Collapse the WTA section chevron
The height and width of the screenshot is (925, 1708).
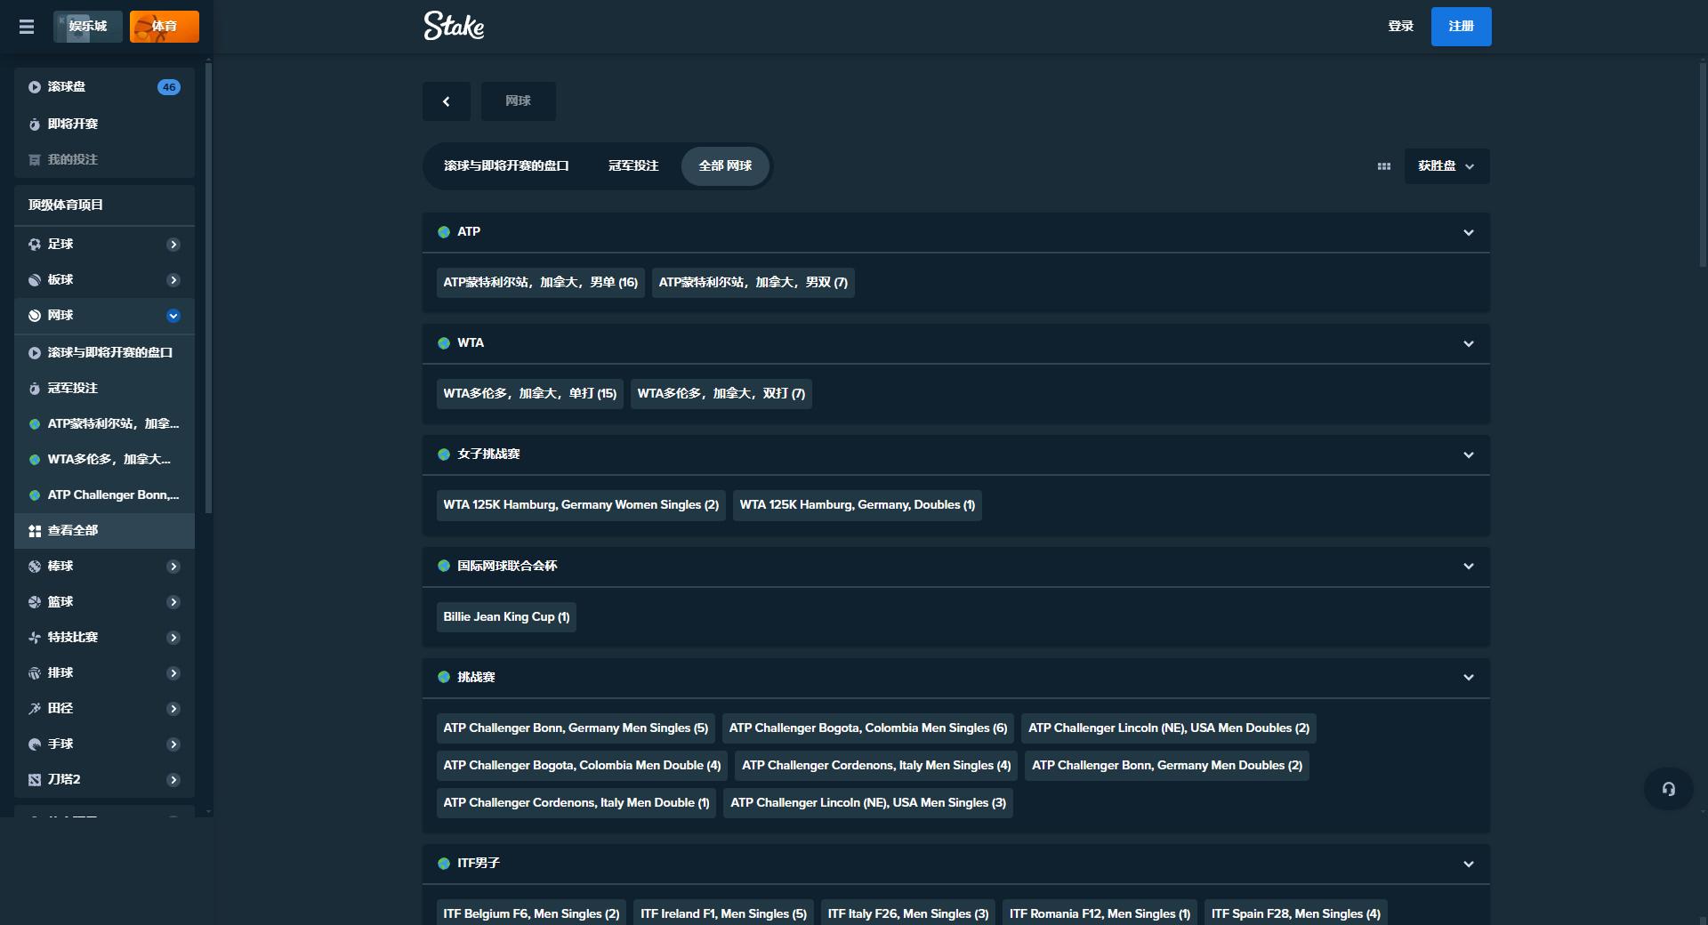click(x=1469, y=344)
